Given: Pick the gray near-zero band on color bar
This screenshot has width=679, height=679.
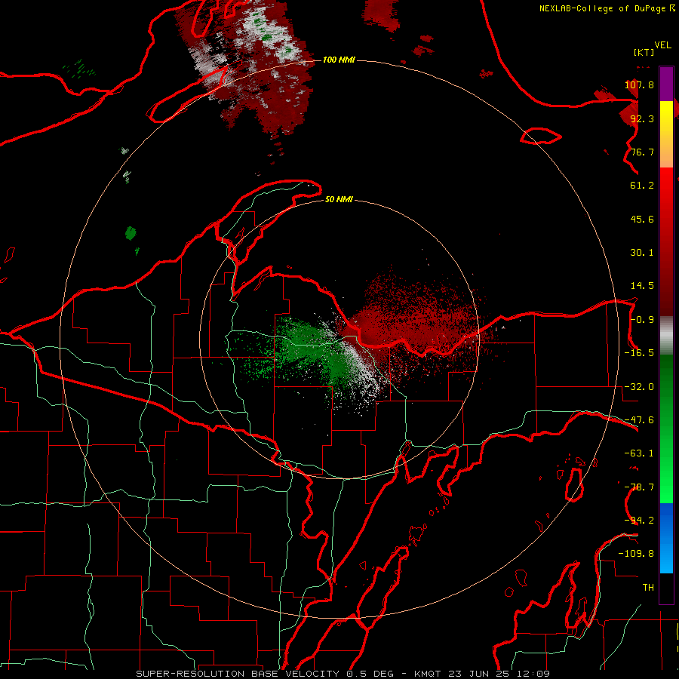Looking at the screenshot, I should (x=666, y=333).
